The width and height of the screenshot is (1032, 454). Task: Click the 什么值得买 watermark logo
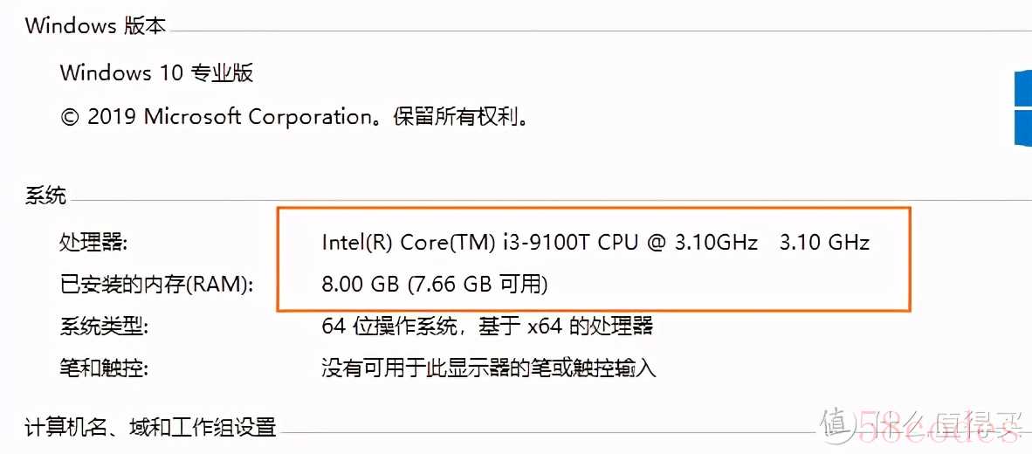tap(926, 426)
